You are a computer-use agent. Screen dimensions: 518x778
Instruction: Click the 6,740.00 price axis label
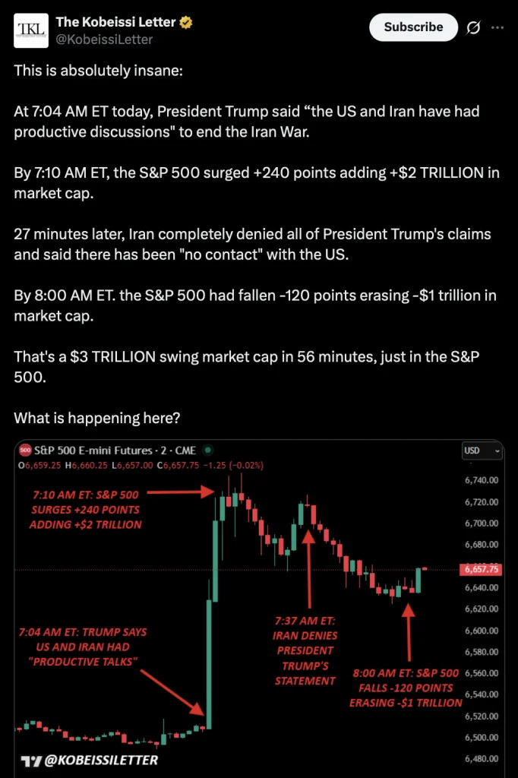(482, 480)
